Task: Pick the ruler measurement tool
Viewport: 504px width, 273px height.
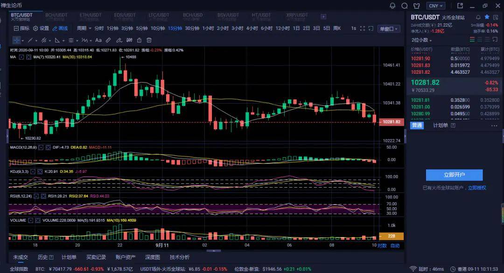Action: [108, 40]
